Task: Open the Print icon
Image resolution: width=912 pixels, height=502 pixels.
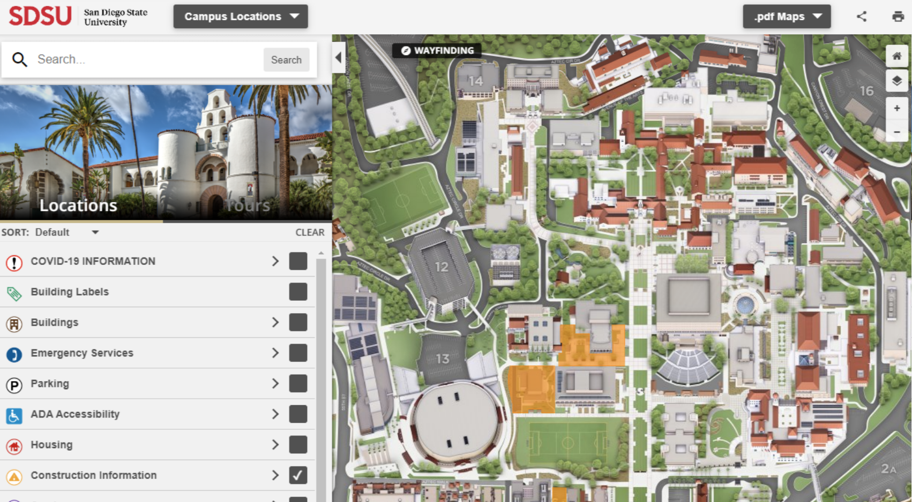Action: tap(898, 16)
